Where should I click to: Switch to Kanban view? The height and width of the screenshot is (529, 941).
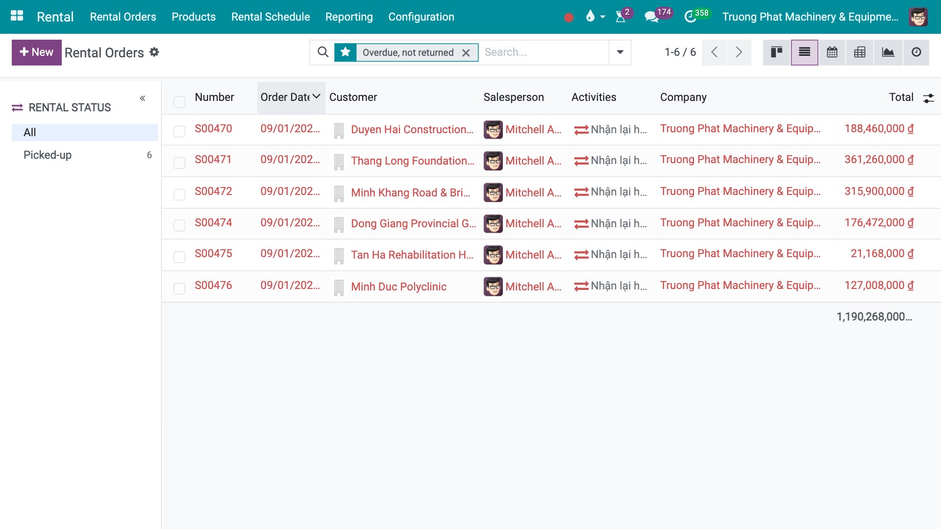click(777, 52)
